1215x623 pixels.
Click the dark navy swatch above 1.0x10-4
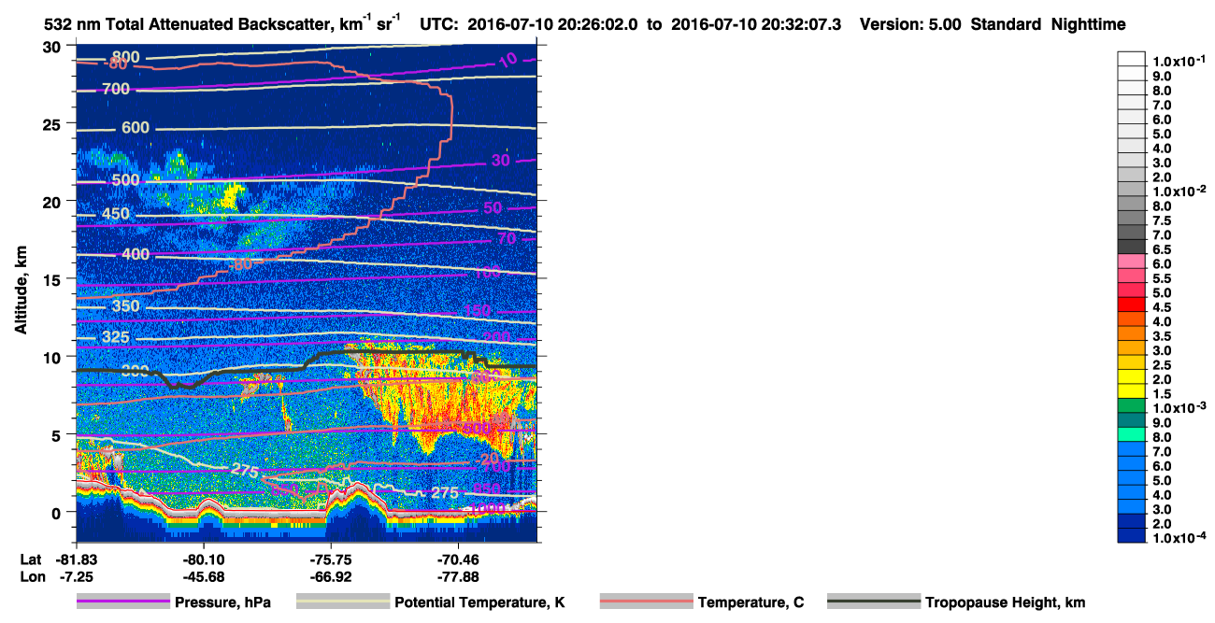(1132, 535)
